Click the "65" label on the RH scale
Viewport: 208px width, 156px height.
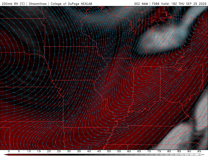(139, 151)
